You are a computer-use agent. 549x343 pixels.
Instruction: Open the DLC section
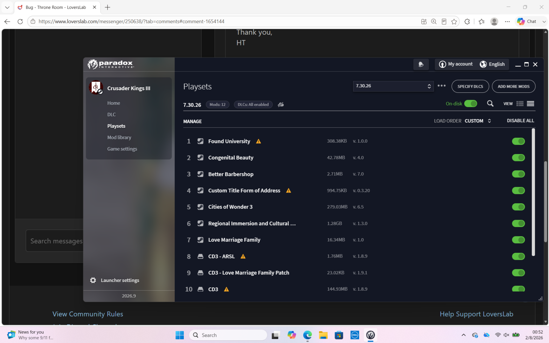111,115
